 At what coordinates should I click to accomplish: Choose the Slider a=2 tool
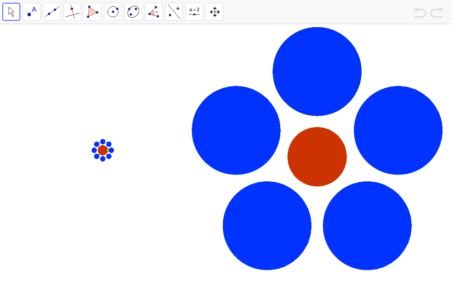pos(194,12)
